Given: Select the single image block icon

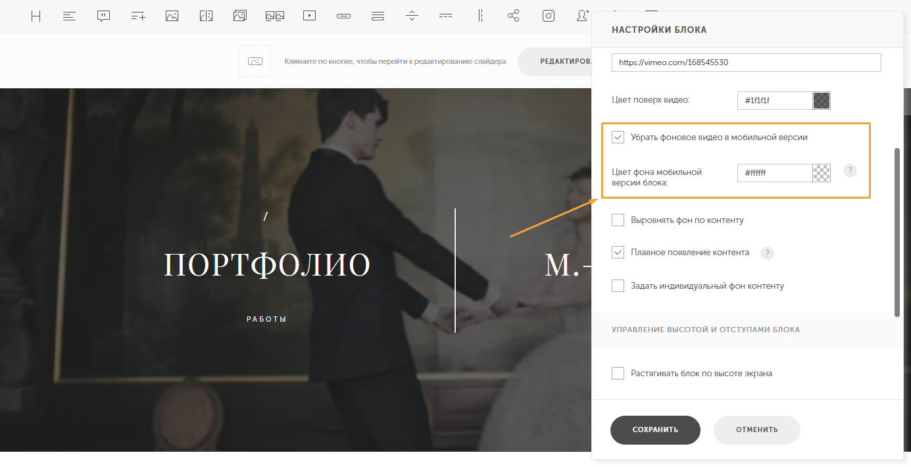Looking at the screenshot, I should point(172,16).
